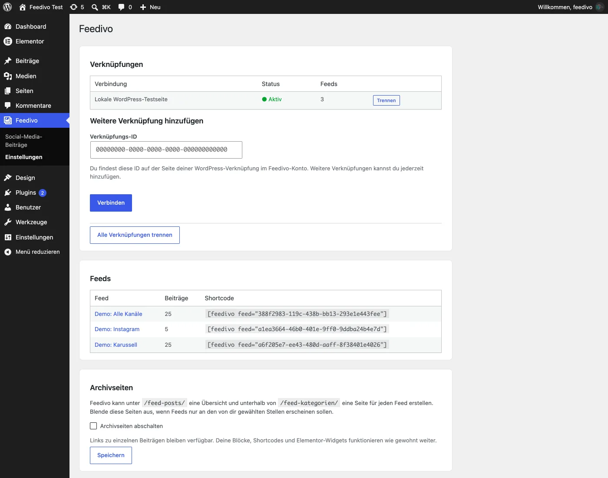
Task: Open the Demo: Karussell feed link
Action: 116,345
